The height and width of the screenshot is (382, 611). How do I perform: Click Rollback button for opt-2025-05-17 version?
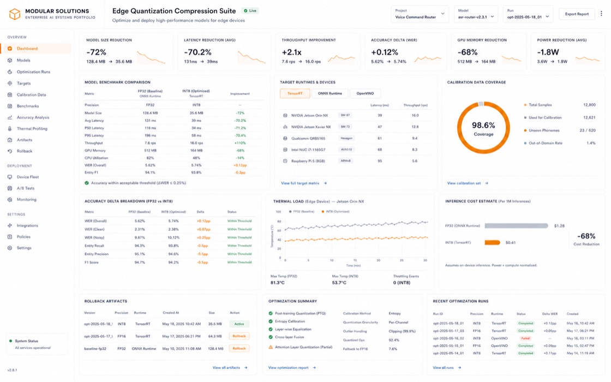(x=239, y=336)
